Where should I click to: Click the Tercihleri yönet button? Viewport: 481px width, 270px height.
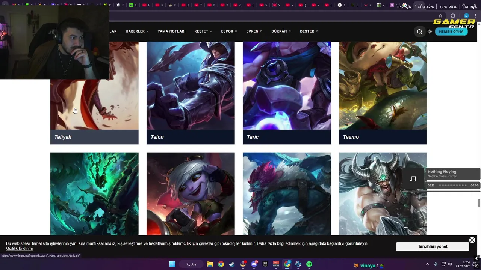pyautogui.click(x=433, y=246)
